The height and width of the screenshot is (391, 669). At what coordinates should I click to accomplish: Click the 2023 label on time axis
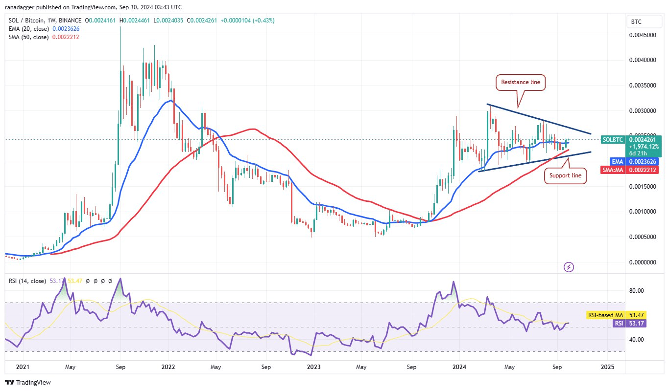[313, 367]
